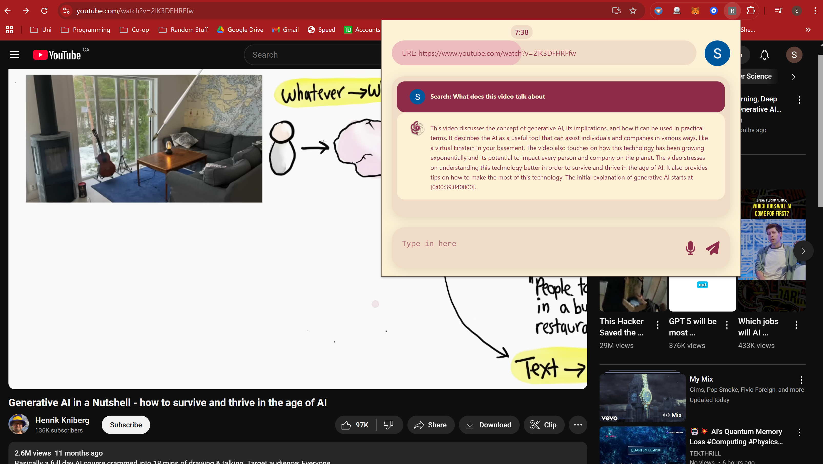823x464 pixels.
Task: Open the YouTube hamburger guide menu
Action: tap(14, 55)
